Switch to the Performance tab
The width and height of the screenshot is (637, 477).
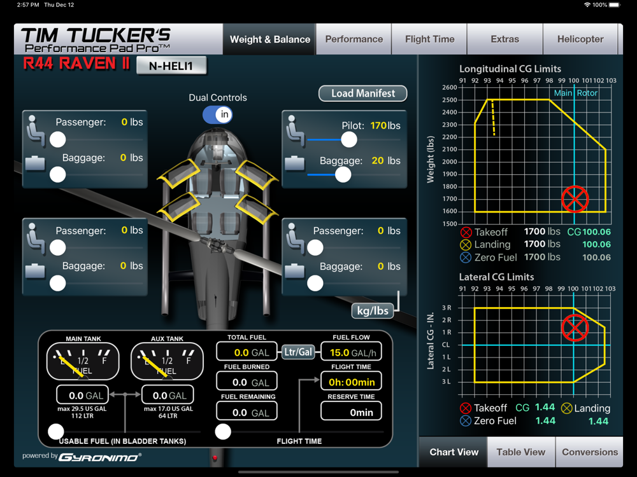click(x=354, y=39)
